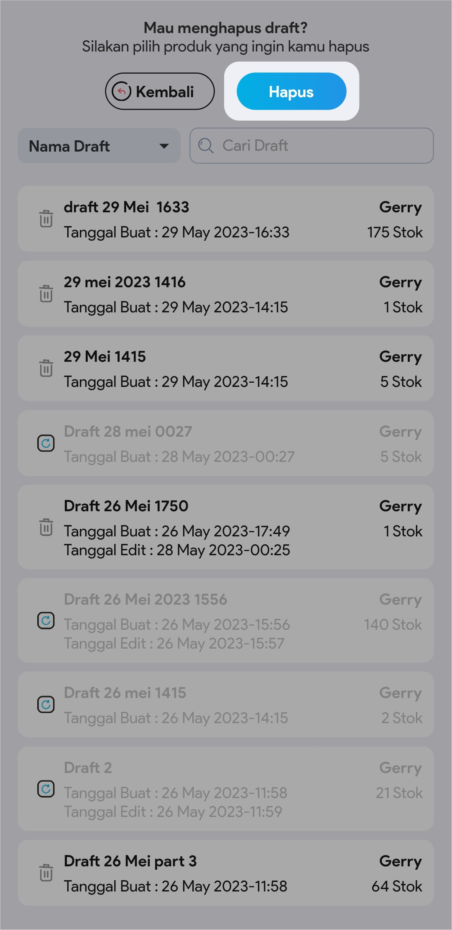Select draft created 29 May 2023-14:15 with 5 Stok
This screenshot has width=452, height=930.
click(226, 368)
